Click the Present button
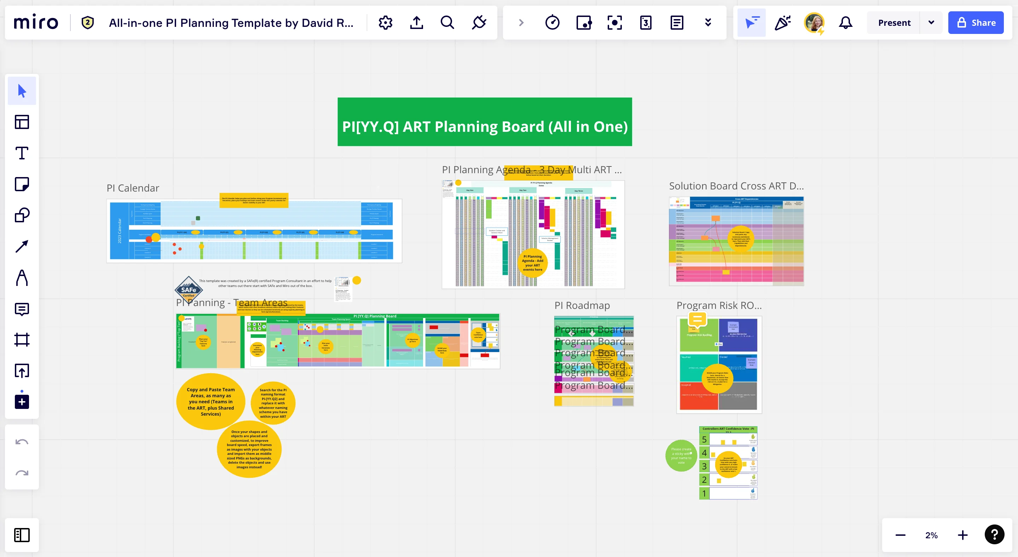1018x557 pixels. tap(894, 23)
